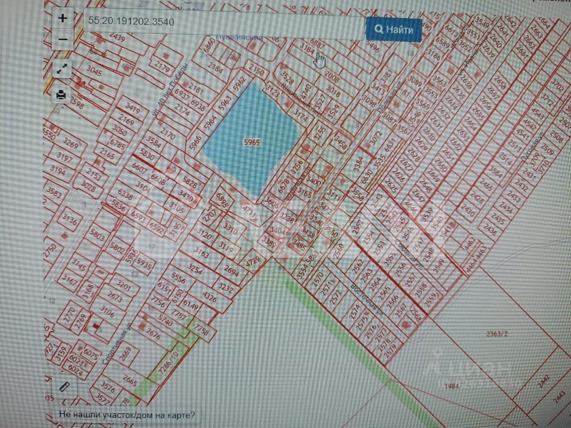This screenshot has height=428, width=571.
Task: Select parcel 3106
Action: pyautogui.click(x=107, y=311)
